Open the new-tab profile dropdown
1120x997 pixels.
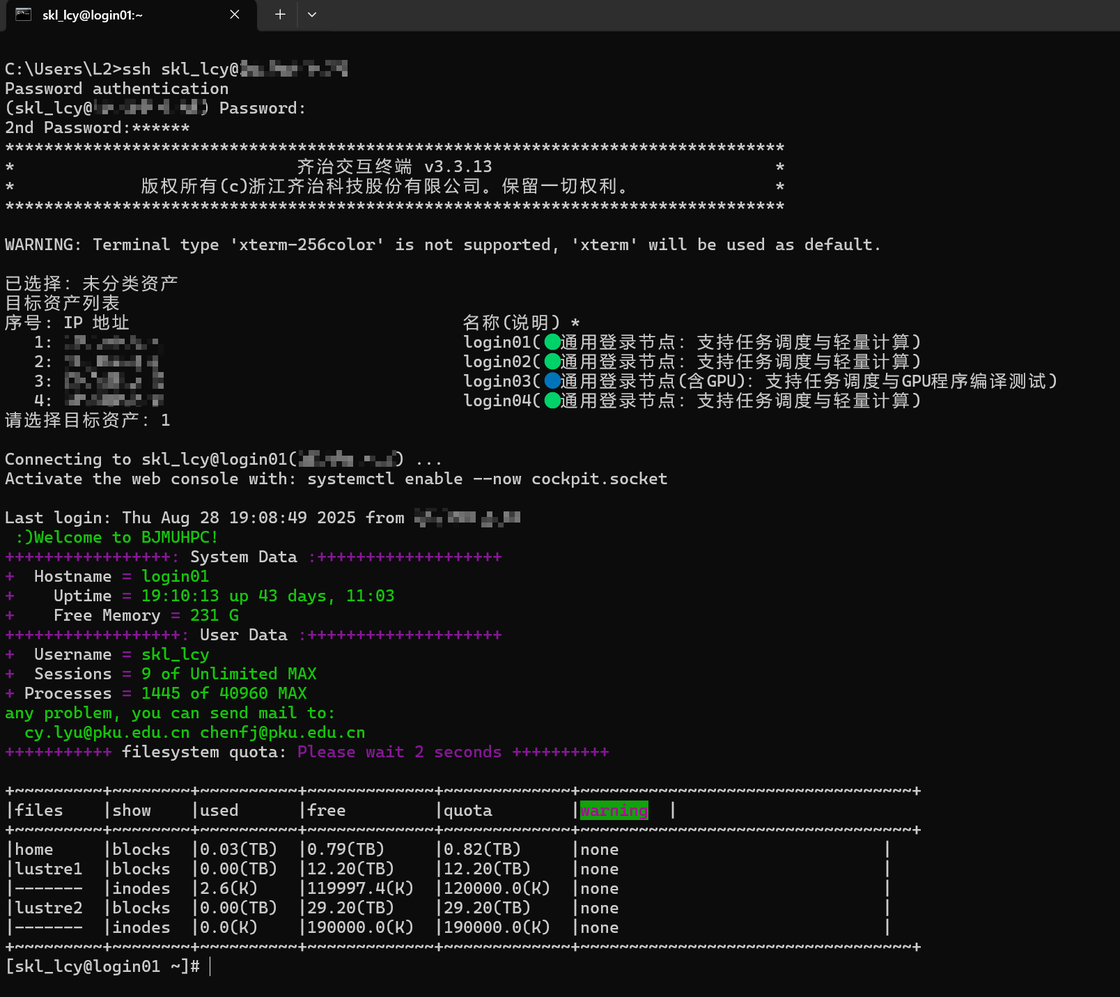point(312,15)
